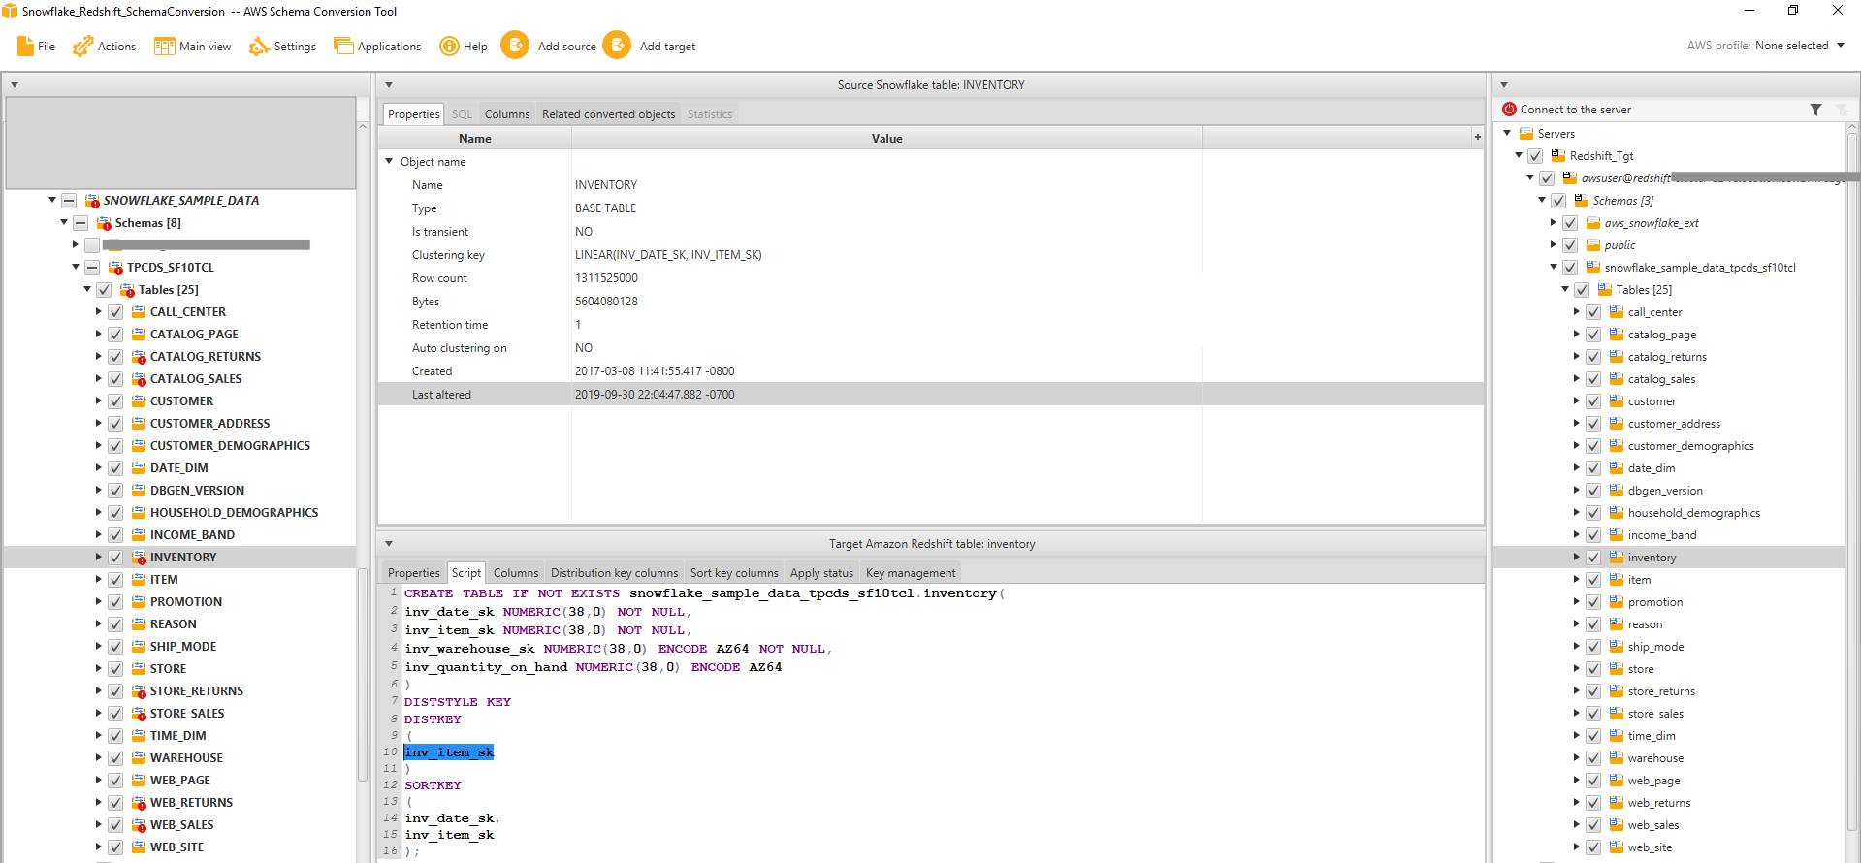The image size is (1861, 863).
Task: Click the filter funnel icon in target panel
Action: tap(1815, 110)
